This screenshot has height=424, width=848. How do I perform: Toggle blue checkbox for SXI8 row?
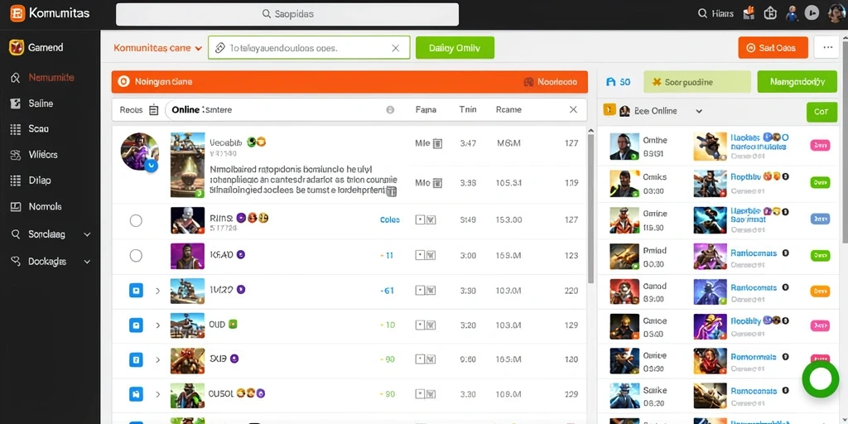coord(137,359)
